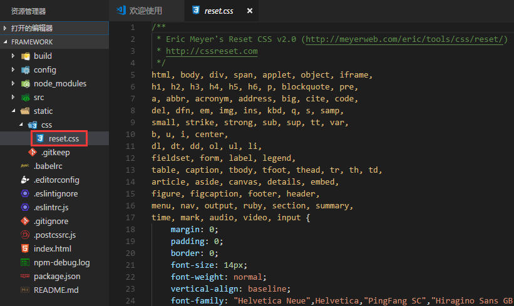The width and height of the screenshot is (514, 306).
Task: Place cursor on the 'padding: 0;' line
Action: [197, 242]
